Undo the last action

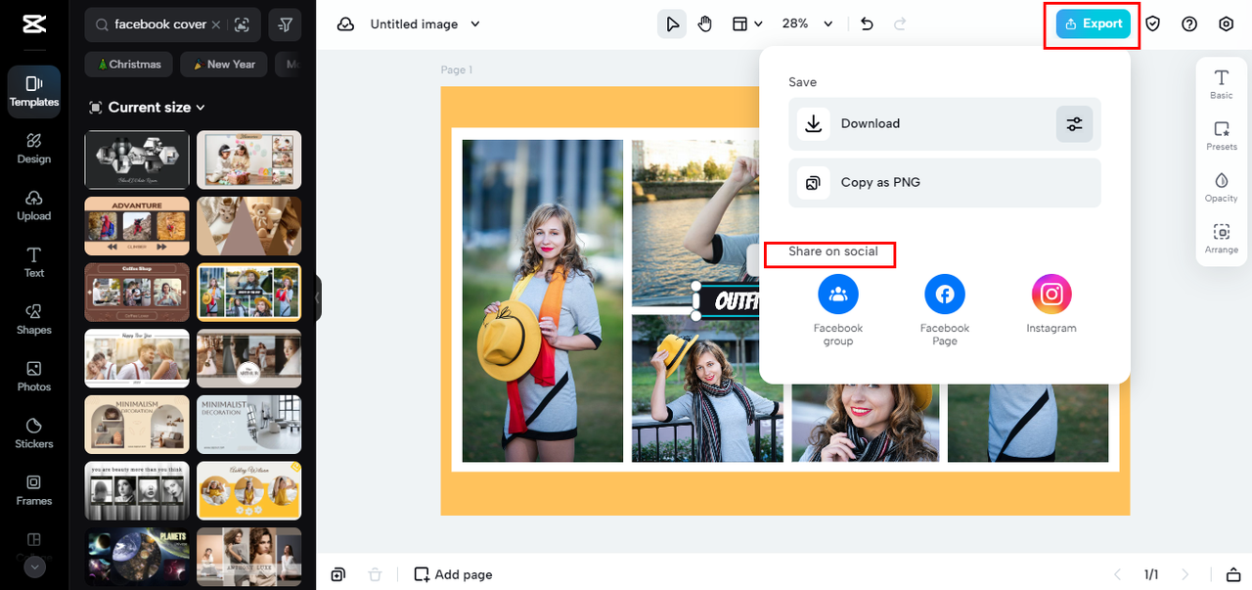coord(867,24)
